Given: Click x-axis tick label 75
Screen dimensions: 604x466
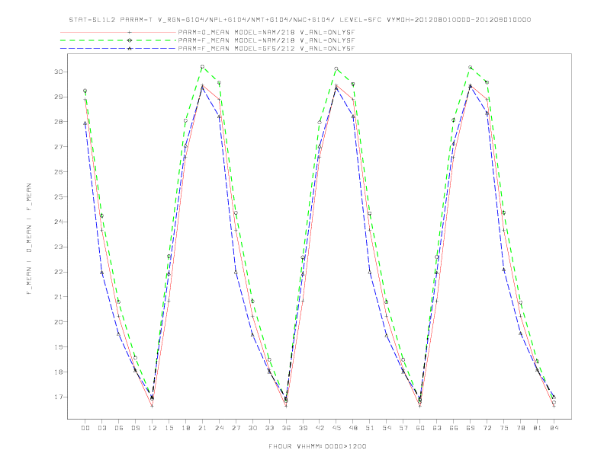Looking at the screenshot, I should tap(504, 428).
